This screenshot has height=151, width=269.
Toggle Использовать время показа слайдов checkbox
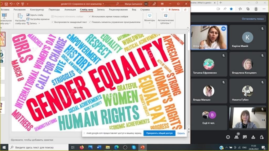(90, 17)
